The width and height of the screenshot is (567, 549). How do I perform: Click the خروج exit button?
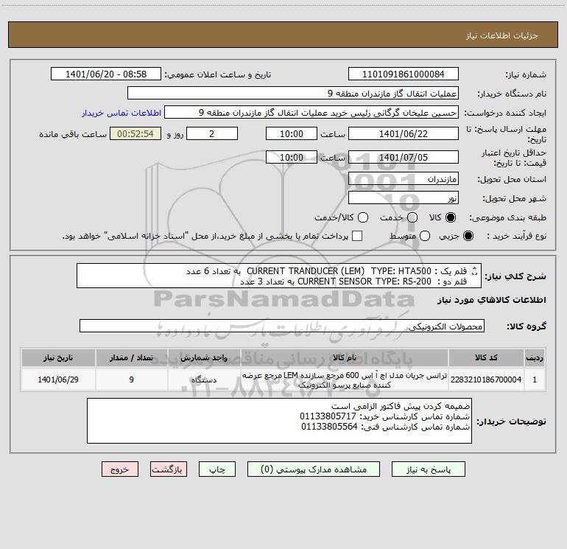click(x=120, y=469)
